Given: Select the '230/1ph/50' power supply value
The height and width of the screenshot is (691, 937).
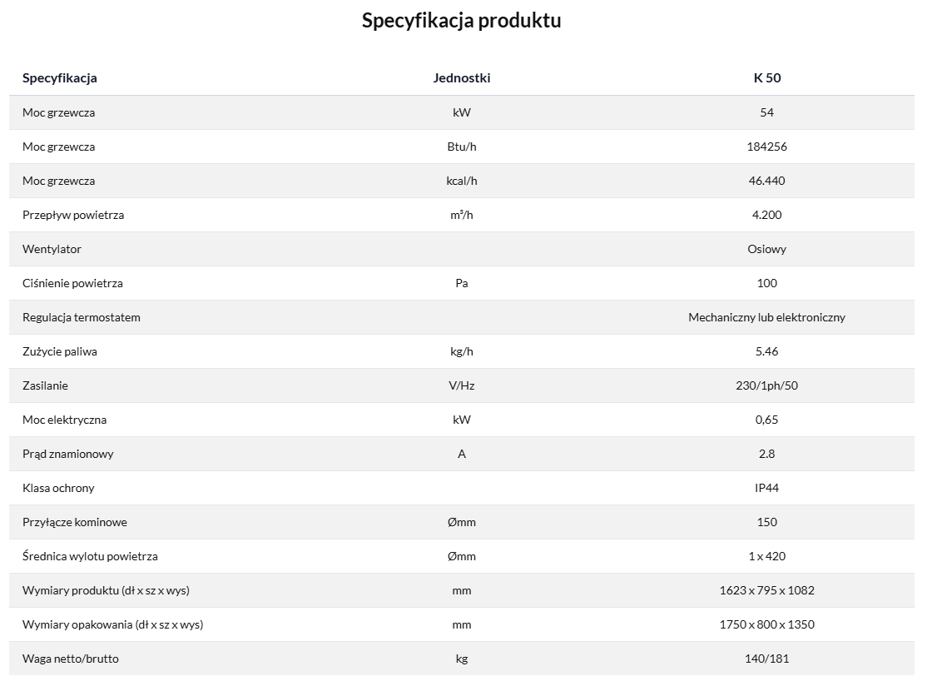Looking at the screenshot, I should click(x=766, y=385).
